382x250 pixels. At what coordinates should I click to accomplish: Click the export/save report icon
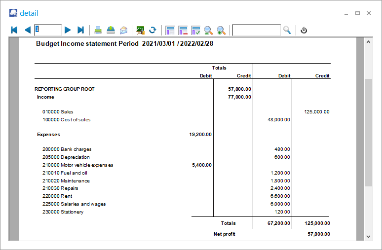point(111,30)
